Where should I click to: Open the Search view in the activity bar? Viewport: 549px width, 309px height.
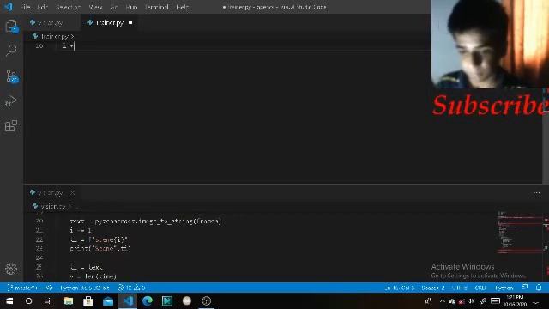(x=11, y=50)
